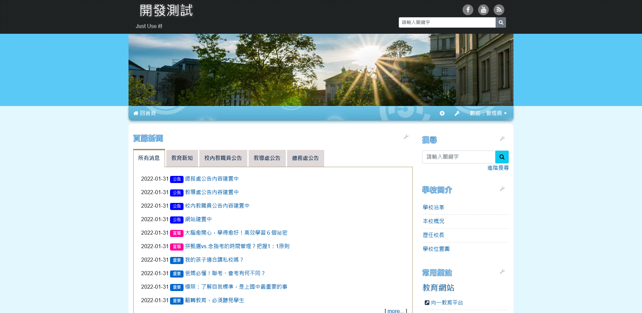Click the sidebar keyword search field

pos(458,157)
